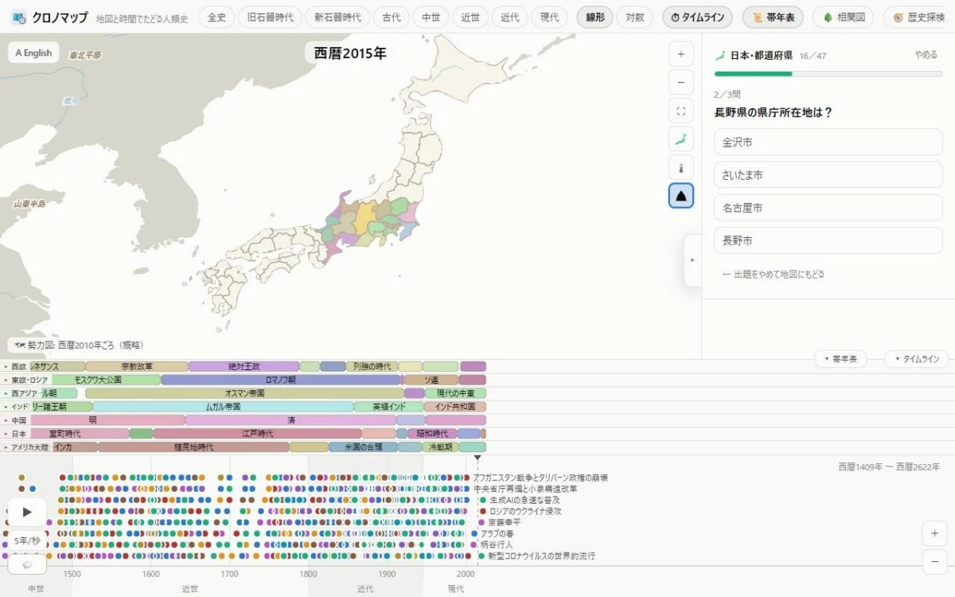The height and width of the screenshot is (597, 955).
Task: Quit quiz with やめる link
Action: coord(926,55)
